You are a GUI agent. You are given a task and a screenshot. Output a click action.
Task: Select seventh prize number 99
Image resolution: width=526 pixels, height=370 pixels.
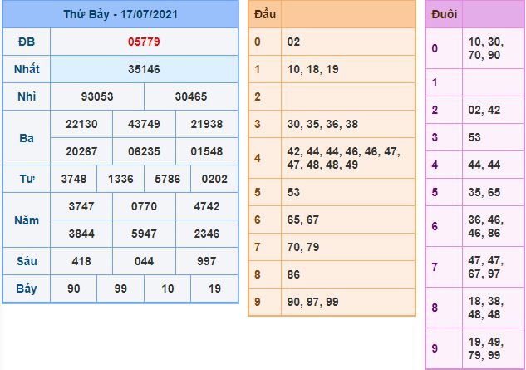(120, 289)
